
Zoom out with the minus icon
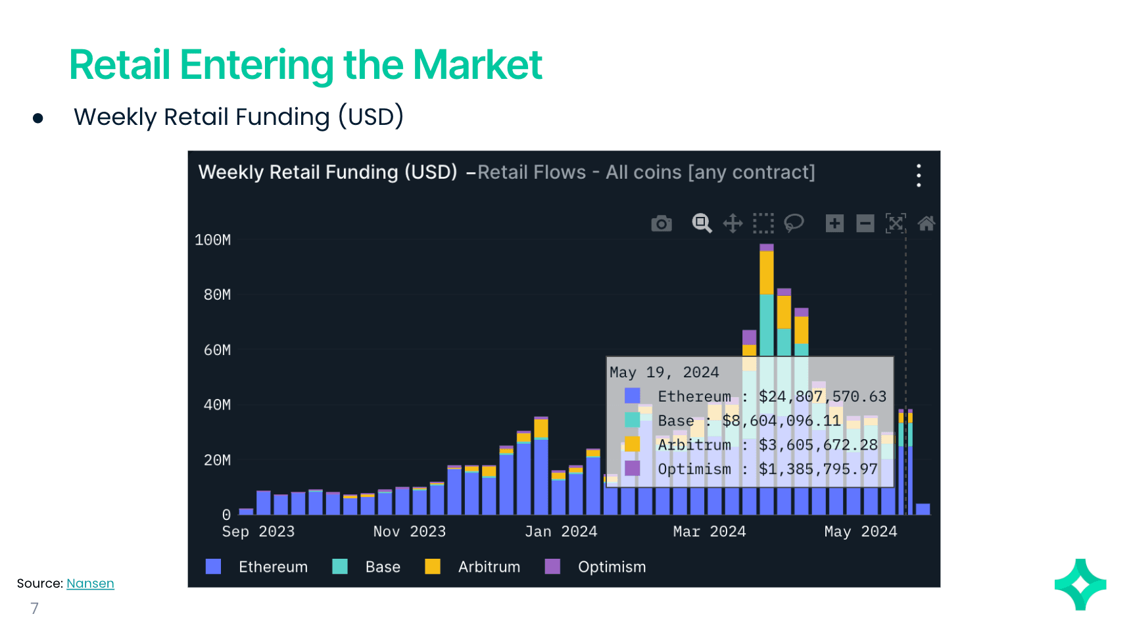(x=865, y=223)
